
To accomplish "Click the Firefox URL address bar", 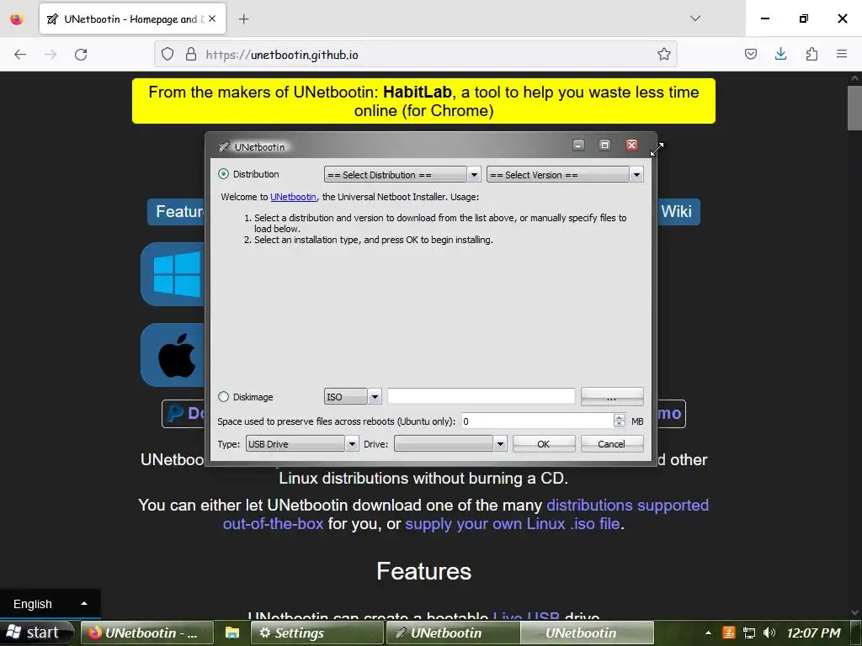I will coord(416,55).
